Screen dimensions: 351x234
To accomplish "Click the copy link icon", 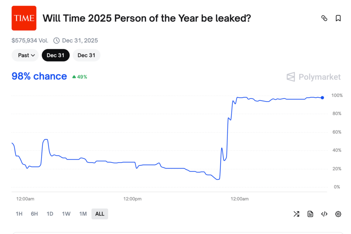I will click(x=325, y=18).
